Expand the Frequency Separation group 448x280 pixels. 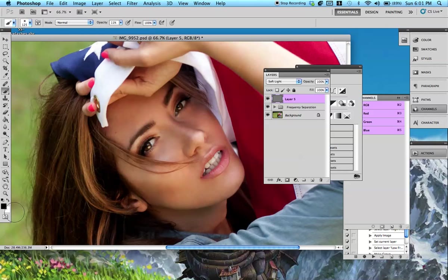point(275,107)
